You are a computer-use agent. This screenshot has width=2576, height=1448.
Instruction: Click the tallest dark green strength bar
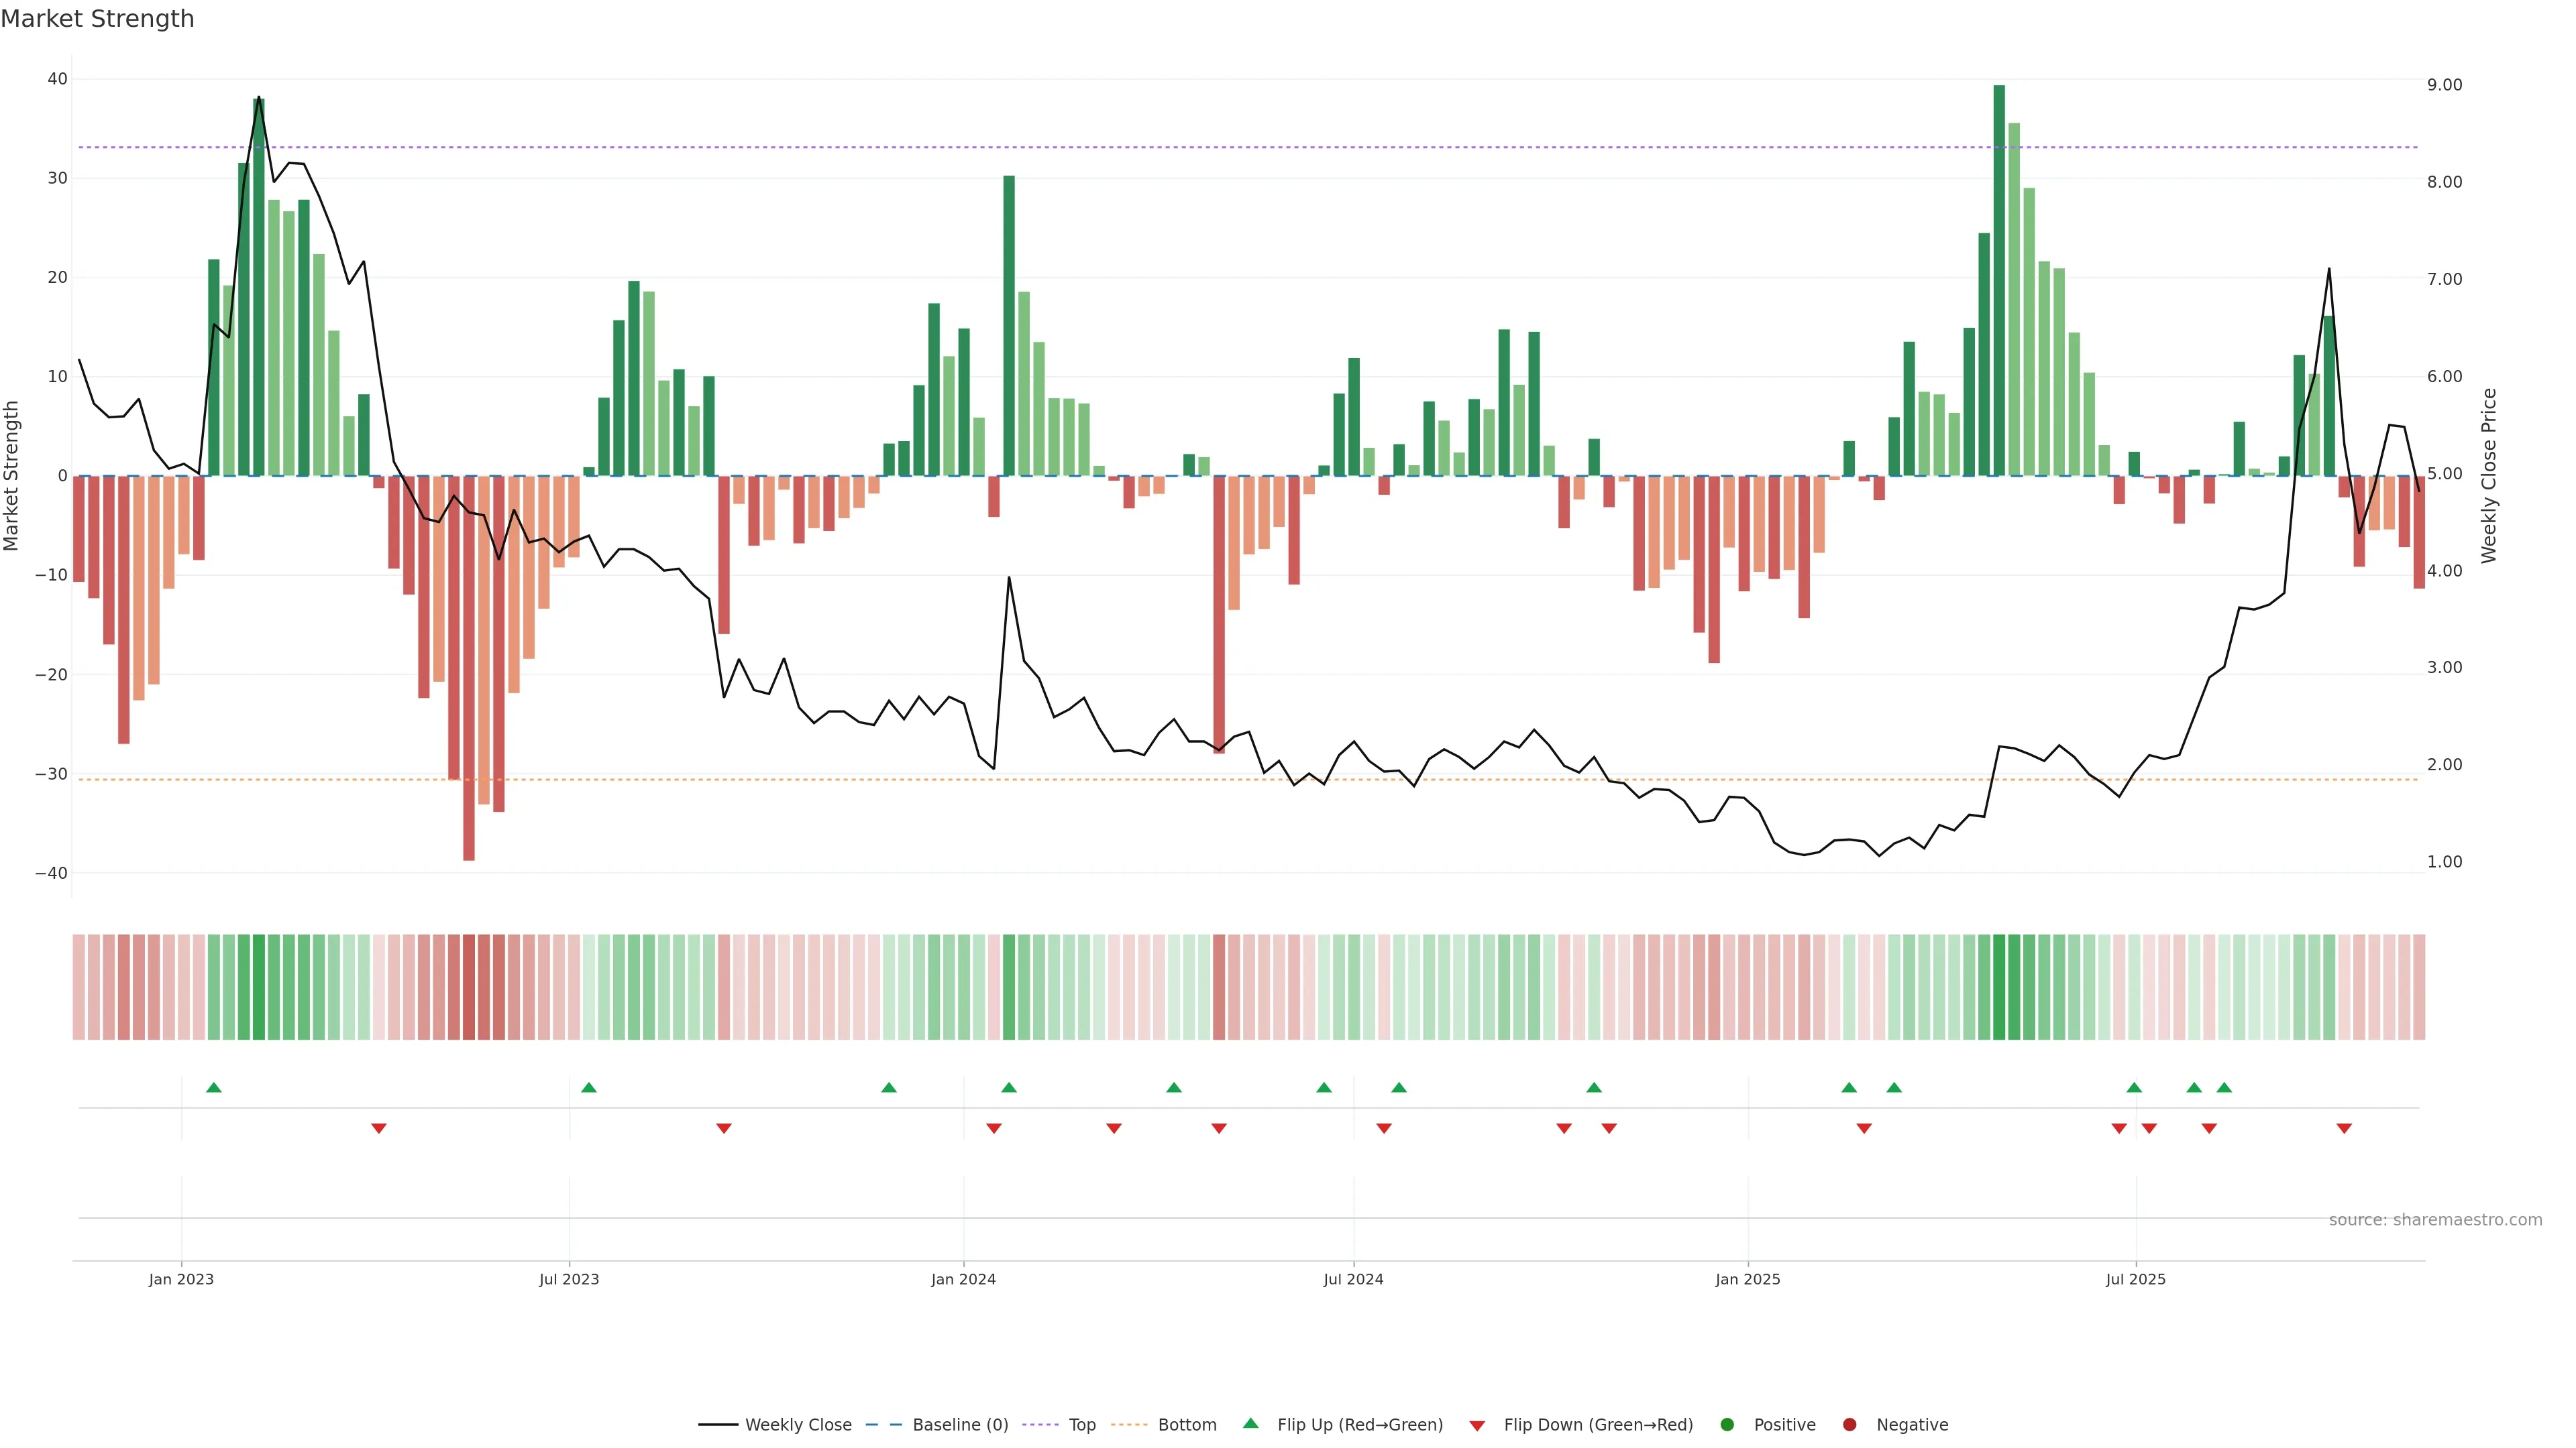tap(1999, 280)
